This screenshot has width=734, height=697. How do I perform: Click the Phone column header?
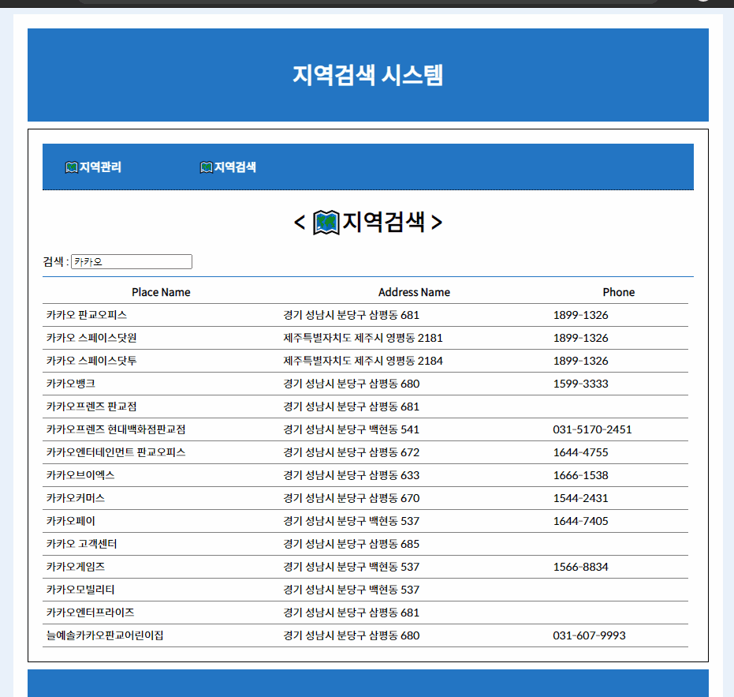click(619, 292)
